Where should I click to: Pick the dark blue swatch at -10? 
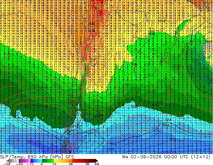(x=32, y=161)
